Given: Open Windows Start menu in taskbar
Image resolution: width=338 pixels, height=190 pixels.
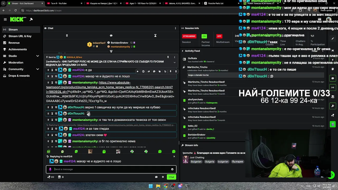Looking at the screenshot, I should pos(151,186).
